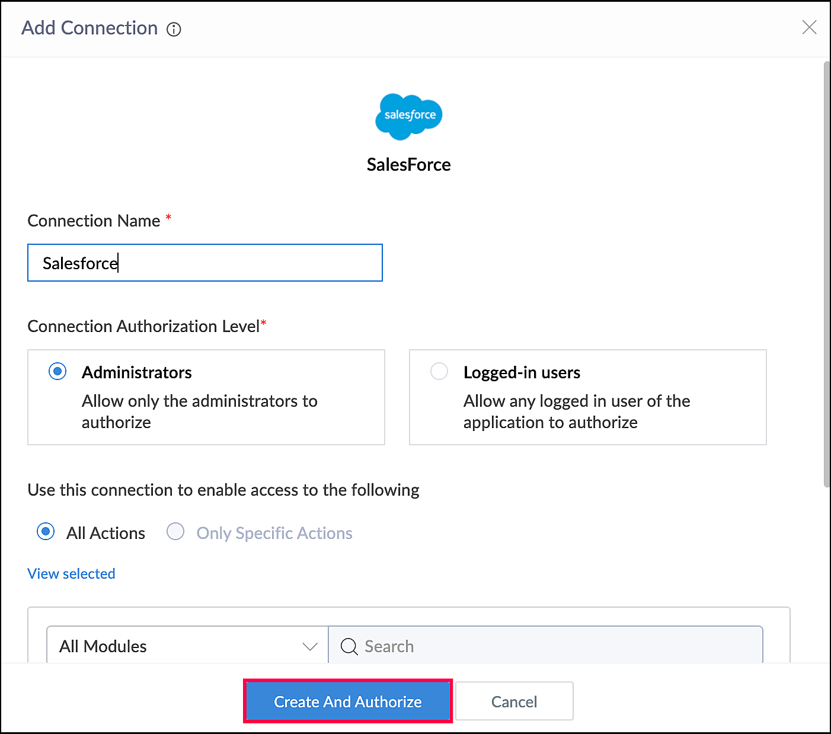
Task: Open the All Modules dropdown
Action: (187, 646)
